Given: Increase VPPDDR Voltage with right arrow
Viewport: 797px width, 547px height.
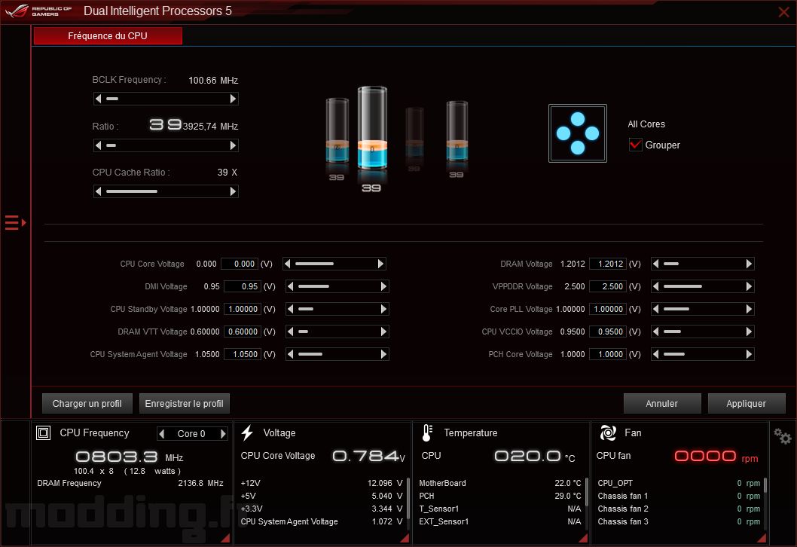Looking at the screenshot, I should click(x=749, y=286).
